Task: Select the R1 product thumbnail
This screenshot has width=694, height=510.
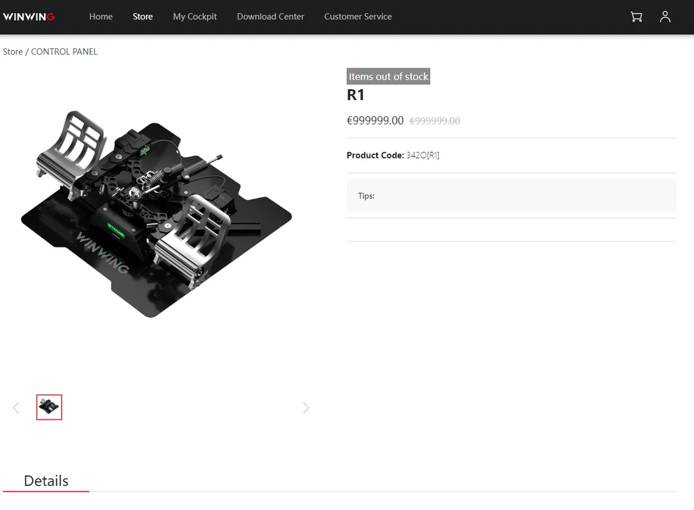Action: tap(49, 407)
